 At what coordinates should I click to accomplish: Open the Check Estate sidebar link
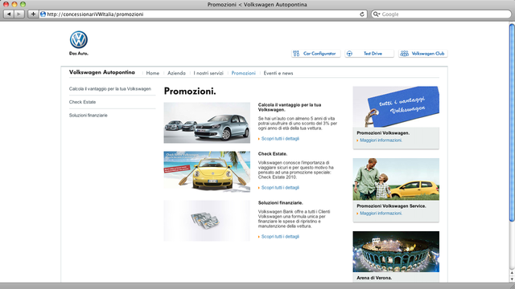(x=82, y=102)
